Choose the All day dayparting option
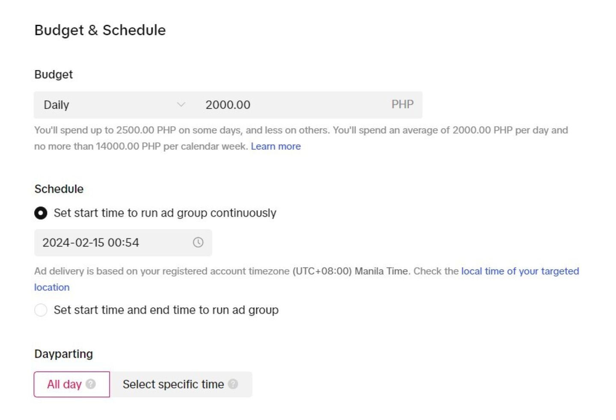This screenshot has height=420, width=616. (x=65, y=384)
